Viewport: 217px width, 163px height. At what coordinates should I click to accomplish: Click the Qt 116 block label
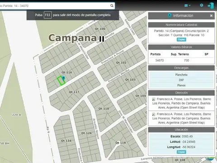pyautogui.click(x=67, y=72)
